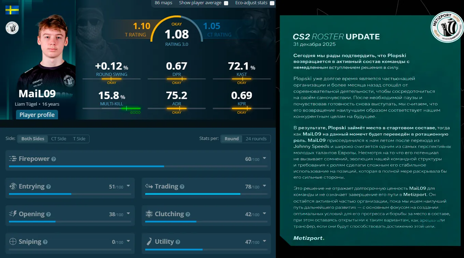Open the Firepower help question mark
The height and width of the screenshot is (258, 464).
[54, 159]
